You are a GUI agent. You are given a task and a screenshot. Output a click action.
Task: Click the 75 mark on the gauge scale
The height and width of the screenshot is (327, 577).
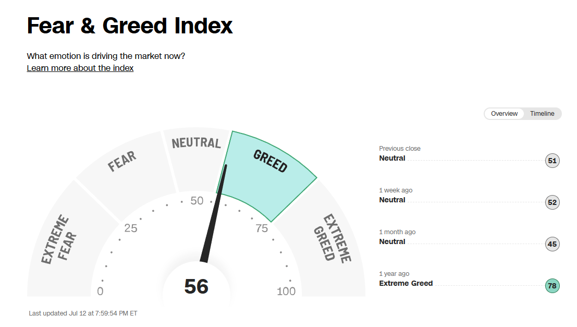pos(262,228)
